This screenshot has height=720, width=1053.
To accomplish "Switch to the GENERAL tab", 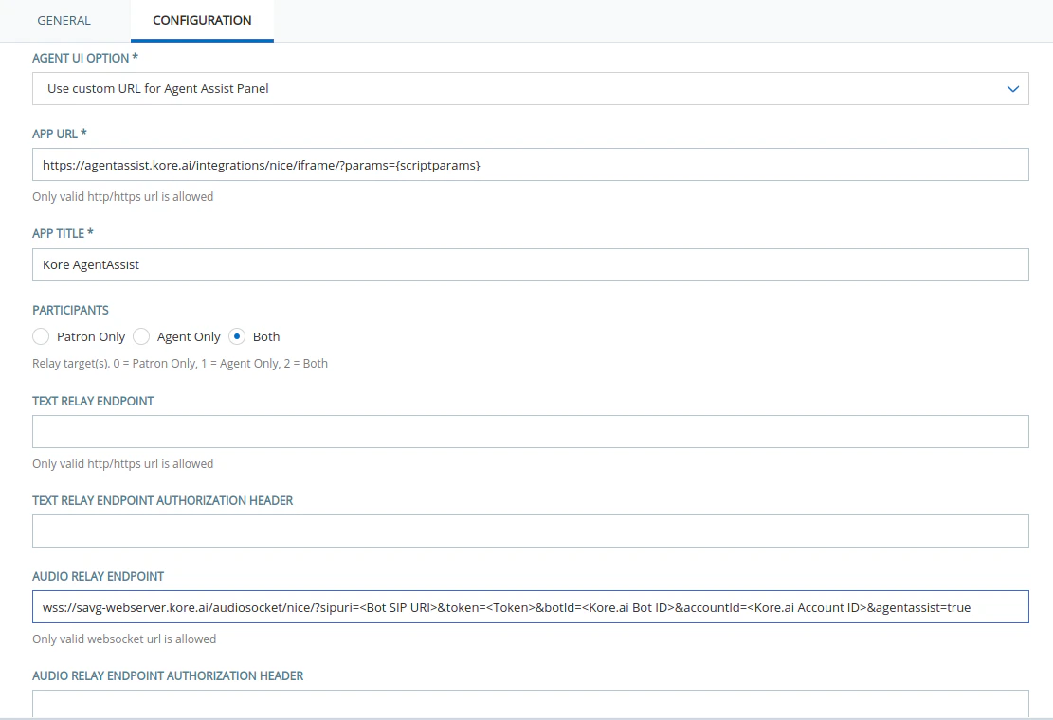I will tap(64, 20).
